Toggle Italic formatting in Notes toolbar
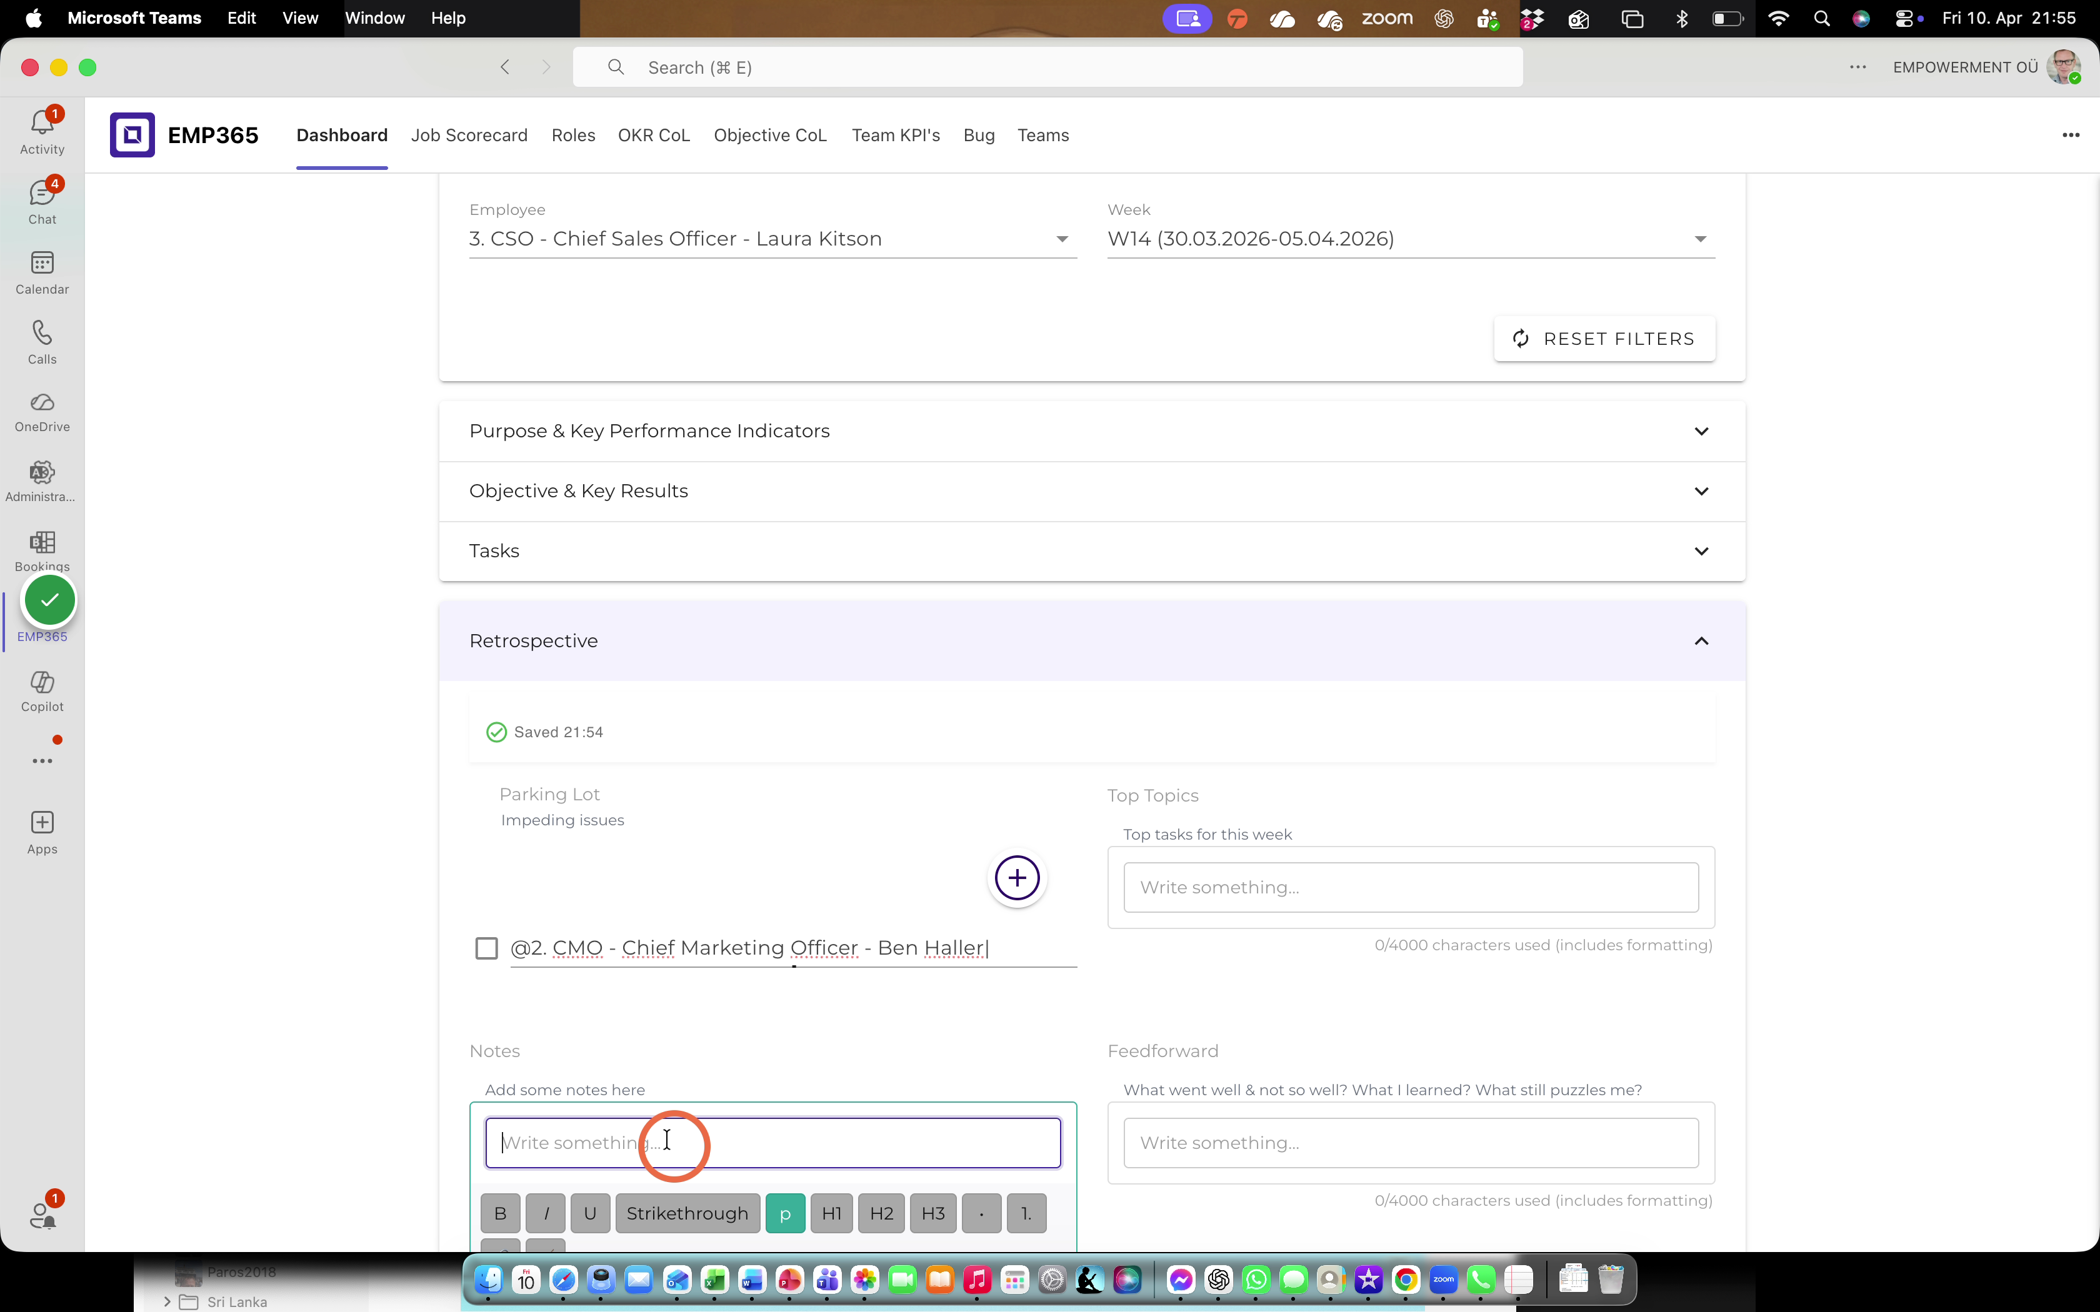The height and width of the screenshot is (1312, 2100). [x=546, y=1213]
